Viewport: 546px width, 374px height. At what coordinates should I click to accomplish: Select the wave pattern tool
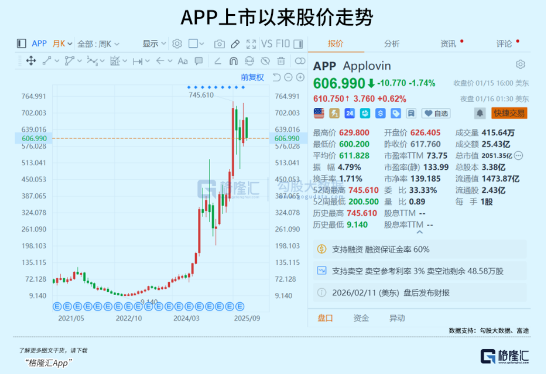pos(92,61)
